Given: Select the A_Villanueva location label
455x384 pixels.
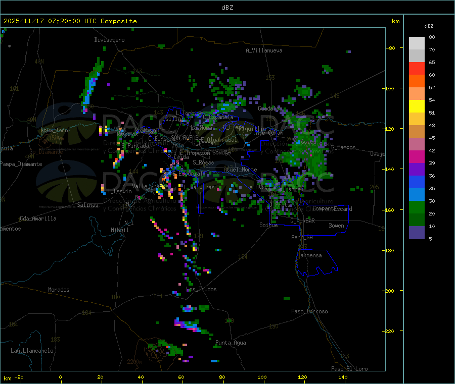Looking at the screenshot, I should point(264,50).
